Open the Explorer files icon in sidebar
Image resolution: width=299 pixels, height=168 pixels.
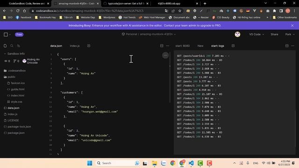click(x=5, y=46)
